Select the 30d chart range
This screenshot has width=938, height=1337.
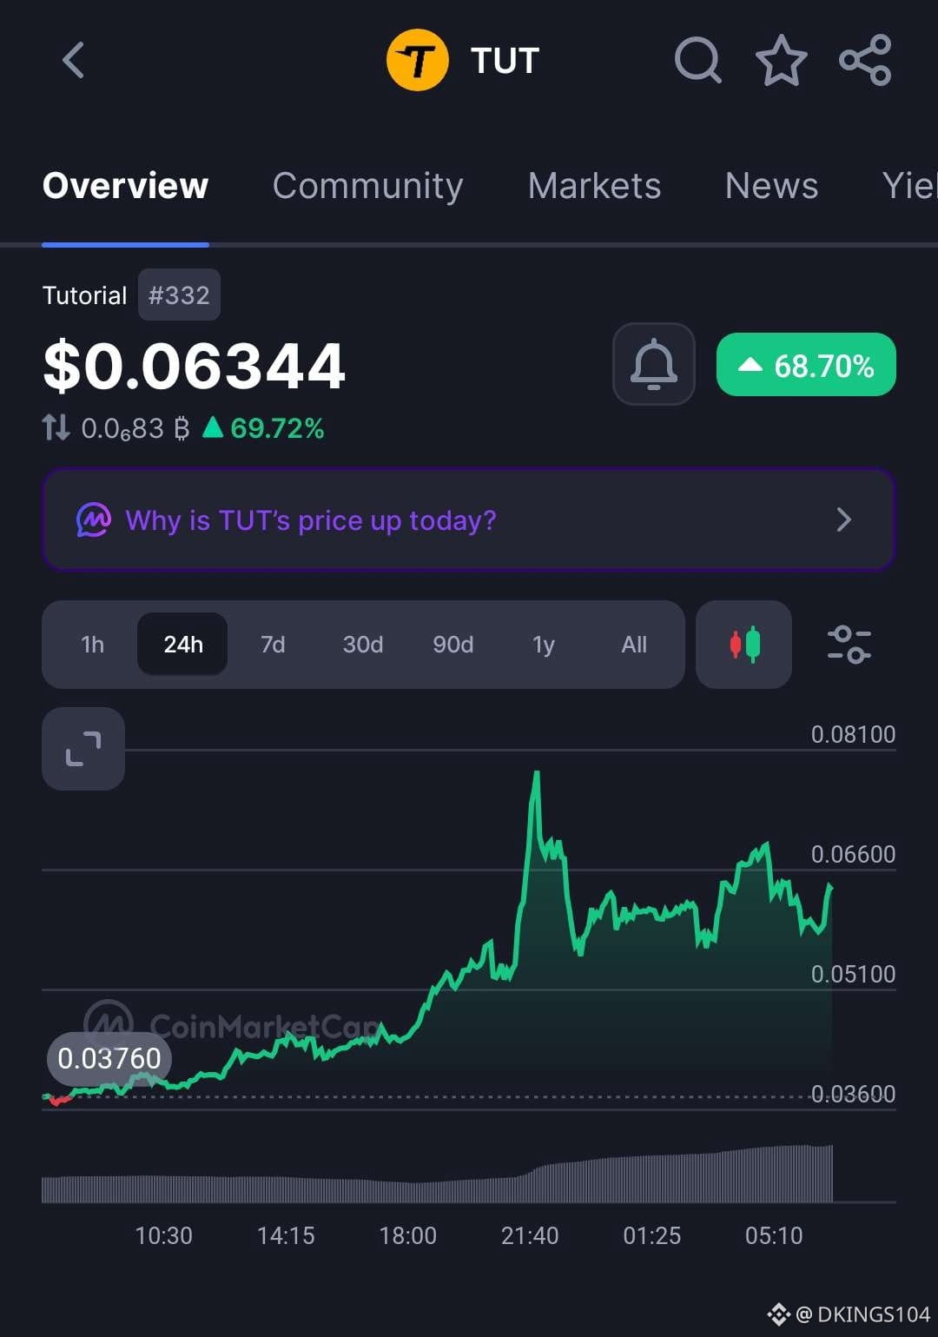tap(363, 645)
